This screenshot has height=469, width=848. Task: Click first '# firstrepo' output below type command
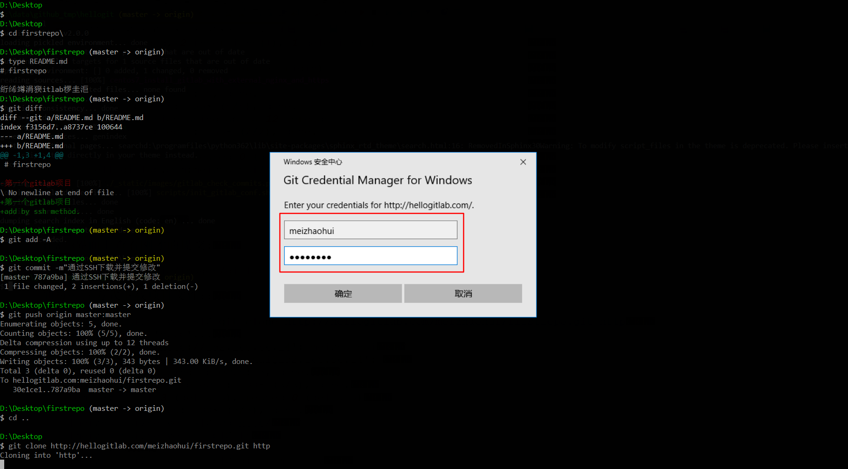23,71
